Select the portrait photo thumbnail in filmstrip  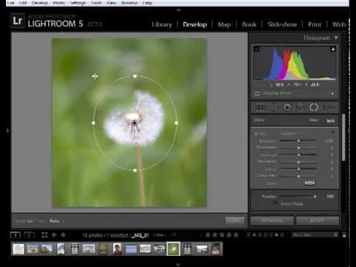(x=117, y=248)
